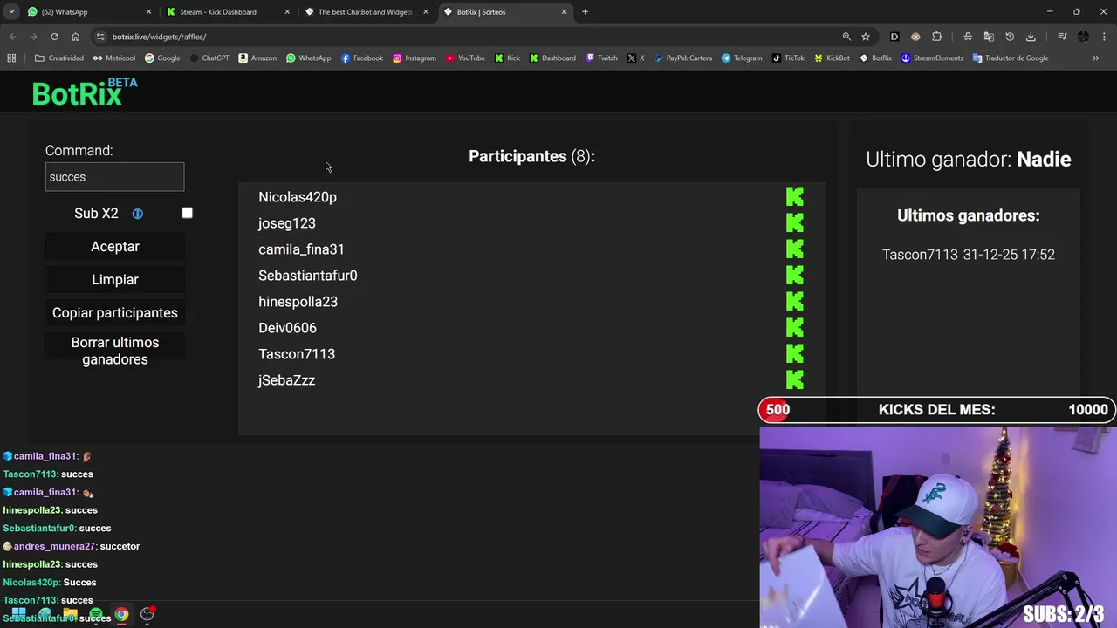Open the Instagram bookmark
Viewport: 1117px width, 628px height.
(x=415, y=58)
